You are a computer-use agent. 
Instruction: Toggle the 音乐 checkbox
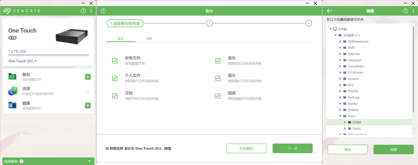click(218, 61)
